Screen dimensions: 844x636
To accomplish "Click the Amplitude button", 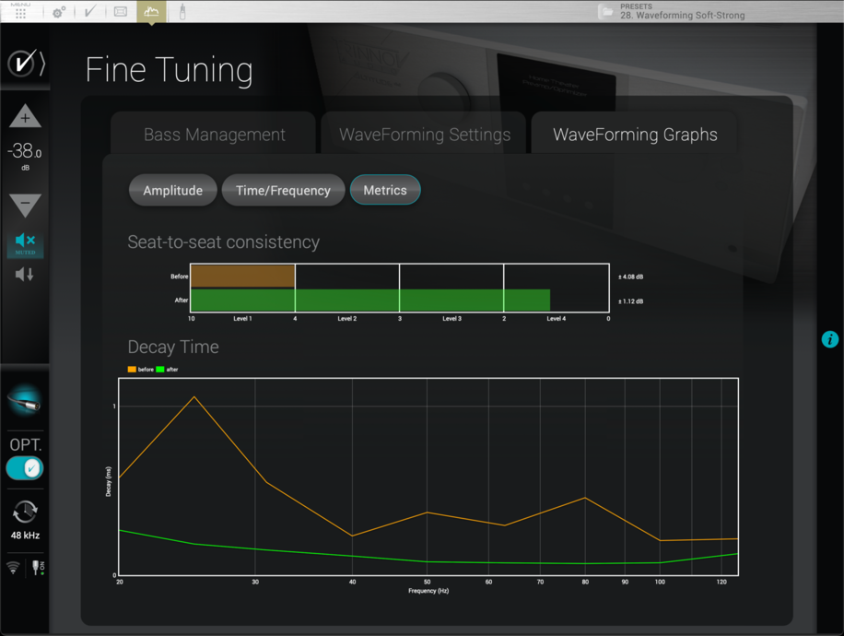I will click(x=172, y=190).
